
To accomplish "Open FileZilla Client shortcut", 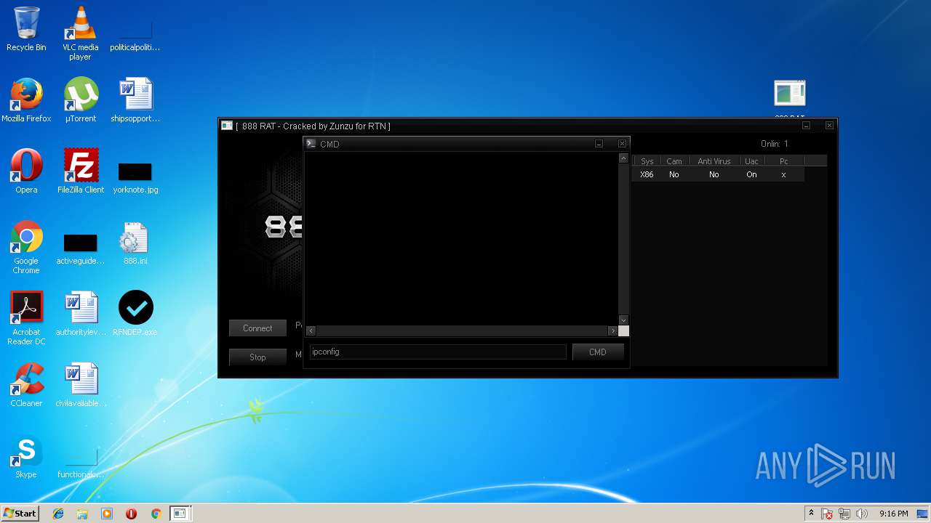I will [81, 171].
